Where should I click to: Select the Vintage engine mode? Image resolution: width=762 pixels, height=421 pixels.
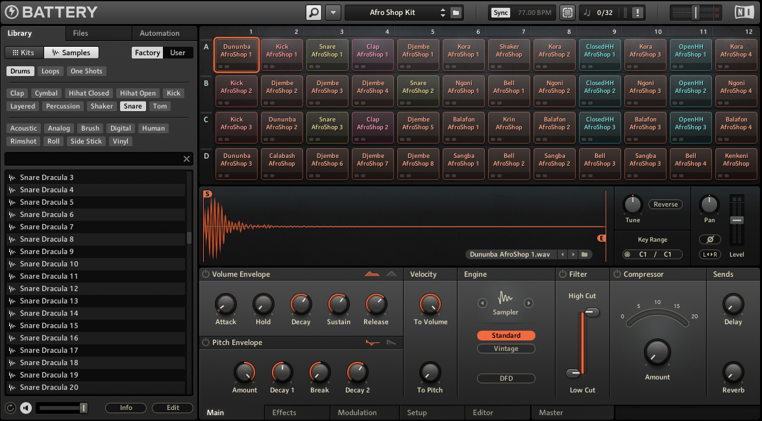[506, 348]
